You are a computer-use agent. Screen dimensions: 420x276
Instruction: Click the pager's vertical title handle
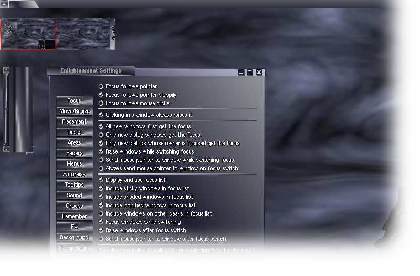[x=112, y=34]
